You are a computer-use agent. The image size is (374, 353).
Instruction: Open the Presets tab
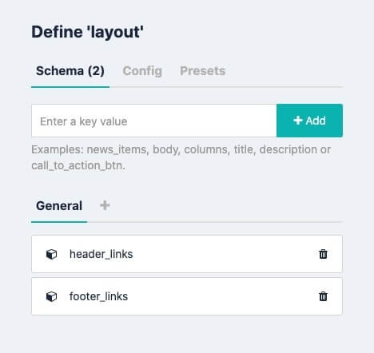203,71
